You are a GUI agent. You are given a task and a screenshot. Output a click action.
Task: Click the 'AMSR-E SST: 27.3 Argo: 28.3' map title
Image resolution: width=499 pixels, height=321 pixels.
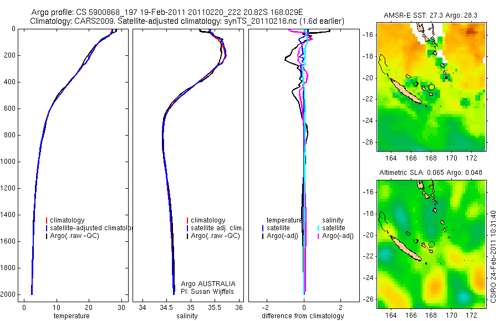click(431, 15)
